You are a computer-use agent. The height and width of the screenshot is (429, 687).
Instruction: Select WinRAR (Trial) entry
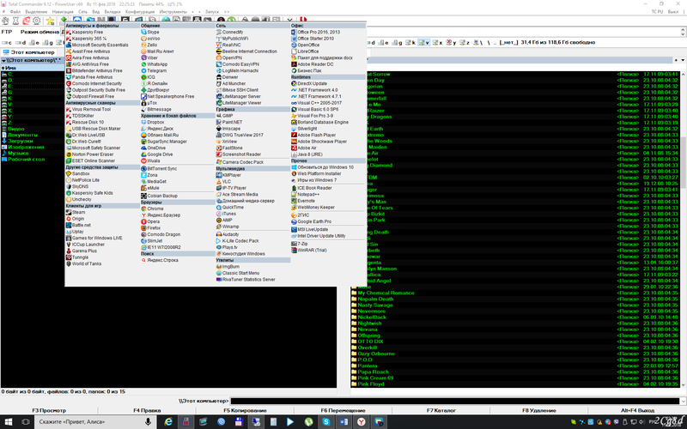[309, 251]
